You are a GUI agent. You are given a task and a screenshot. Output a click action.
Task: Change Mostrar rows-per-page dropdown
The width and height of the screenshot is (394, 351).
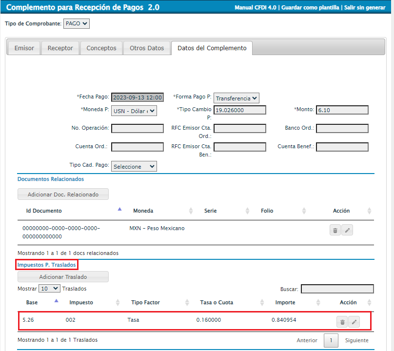[49, 289]
